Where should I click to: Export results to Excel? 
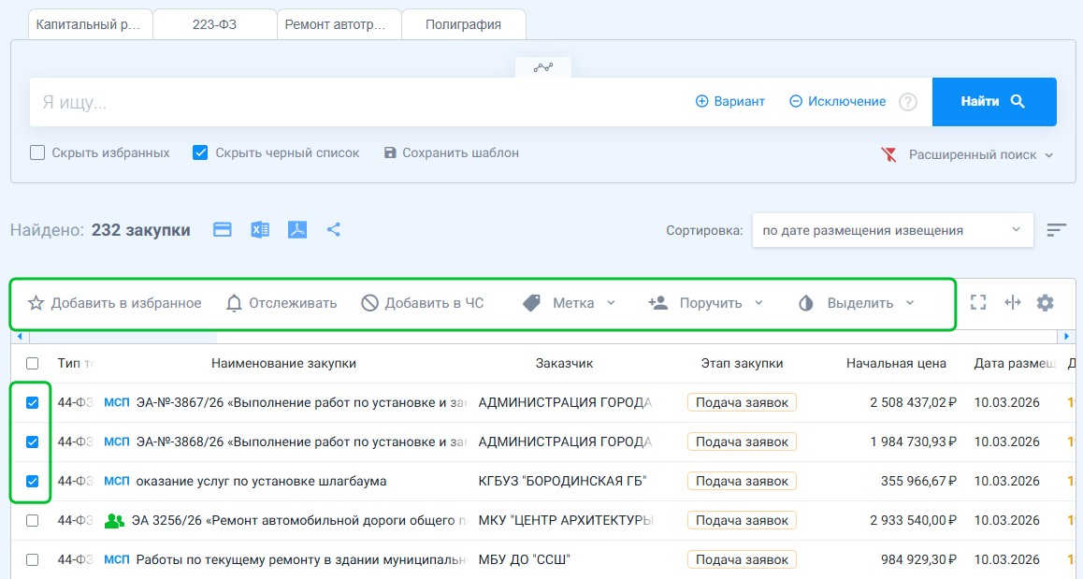coord(260,229)
